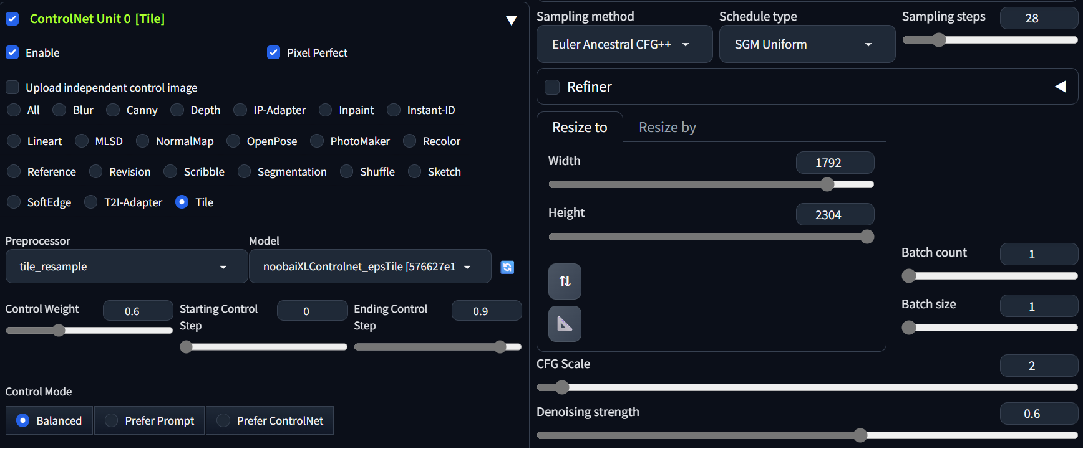Open the Preprocessor tile_resample dropdown
The width and height of the screenshot is (1083, 449).
[x=127, y=267]
